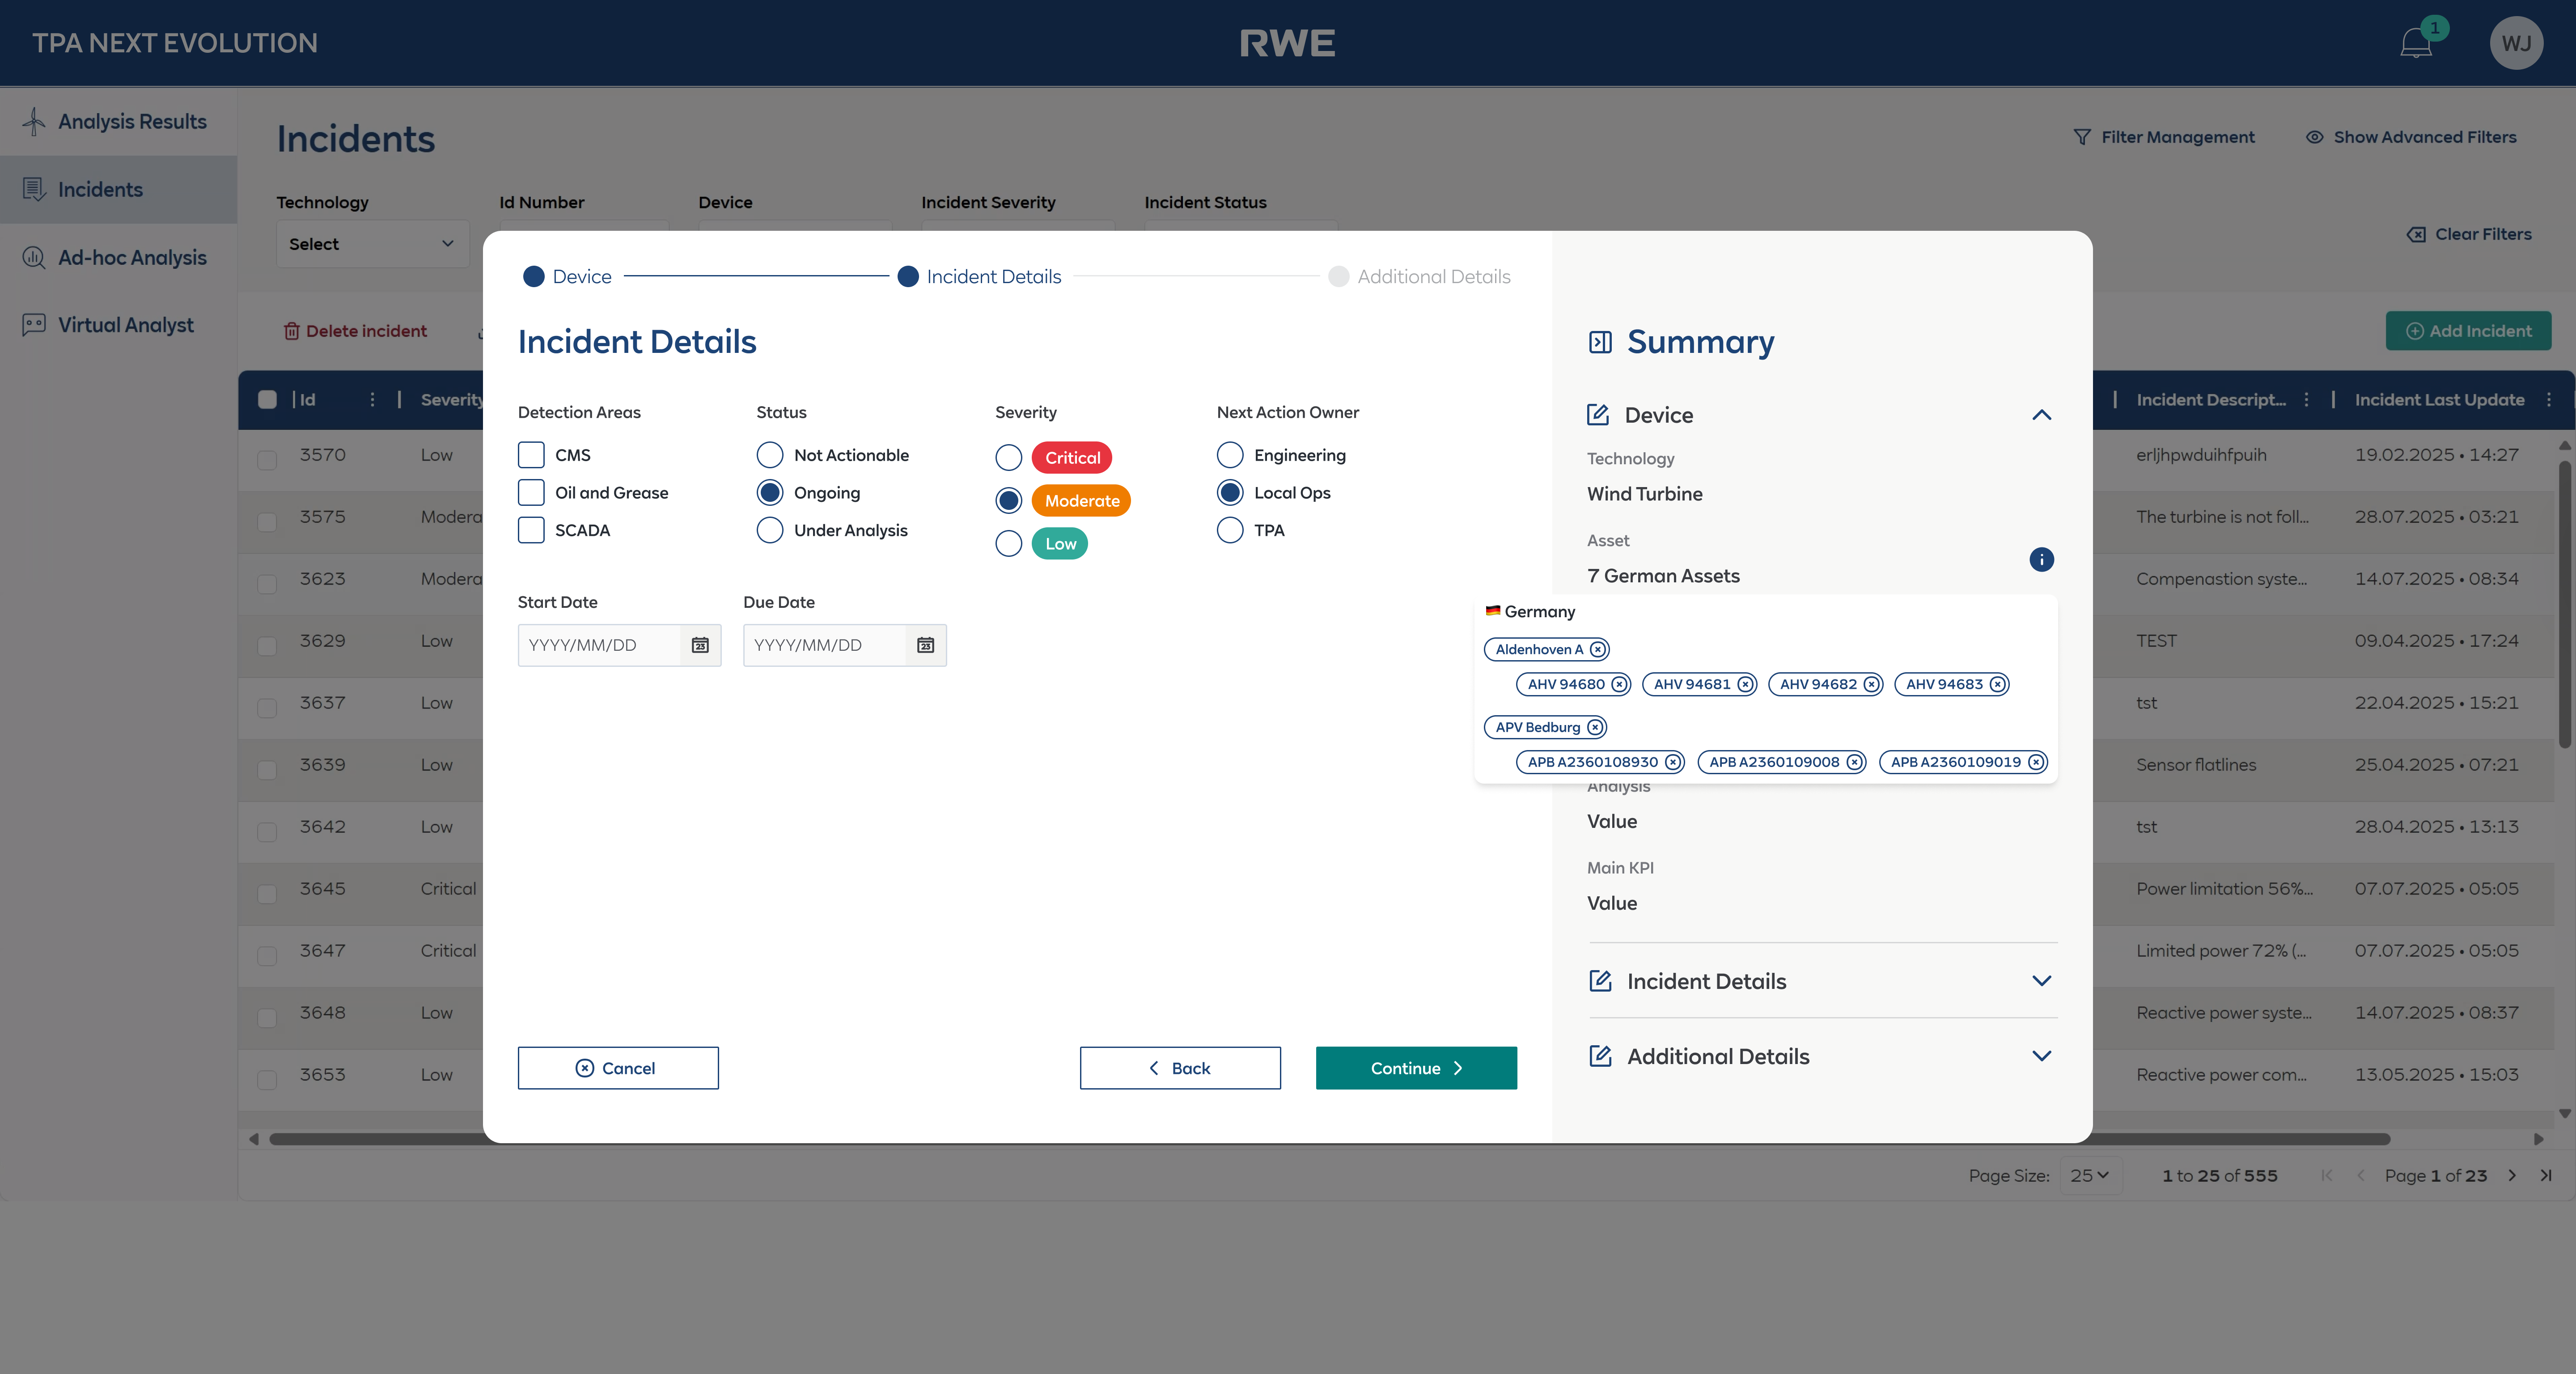Remove the Aldenhoven A asset chip

click(1598, 649)
